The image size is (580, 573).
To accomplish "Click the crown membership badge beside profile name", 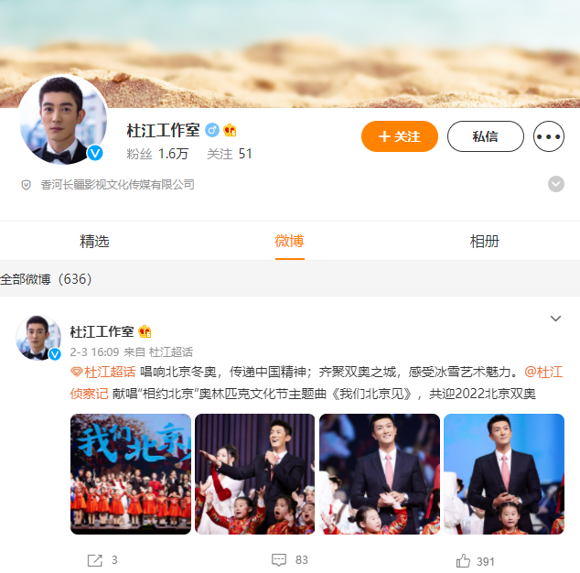I will tap(230, 130).
